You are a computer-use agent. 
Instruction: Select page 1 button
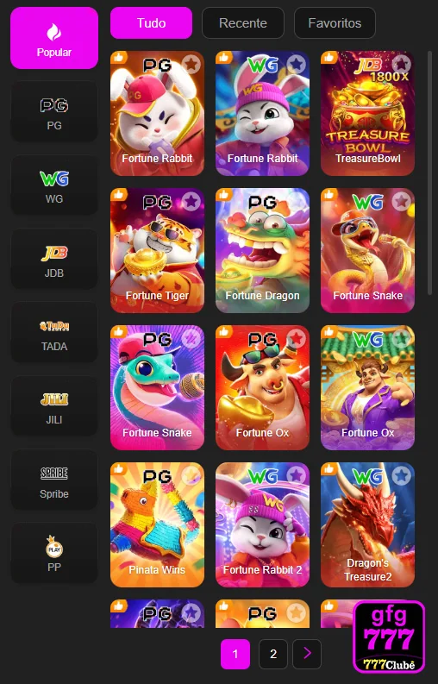point(235,654)
